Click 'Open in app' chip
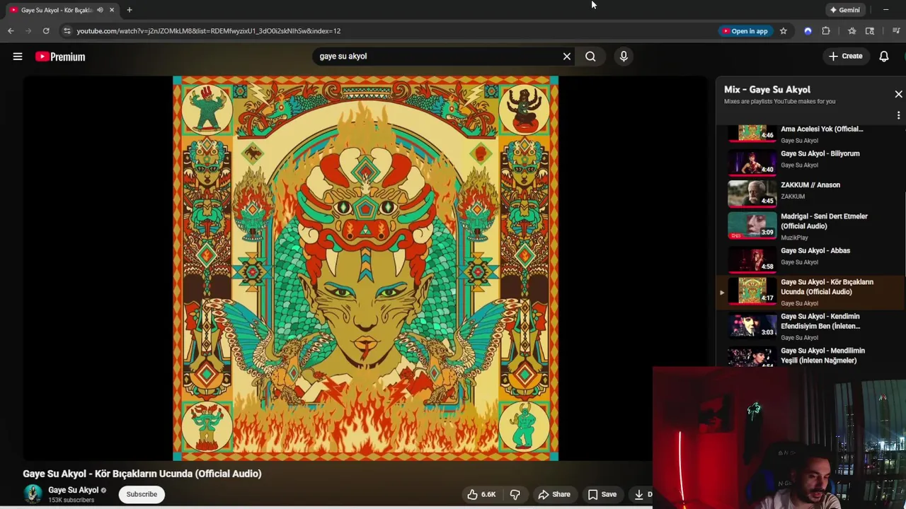The height and width of the screenshot is (509, 906). point(745,31)
